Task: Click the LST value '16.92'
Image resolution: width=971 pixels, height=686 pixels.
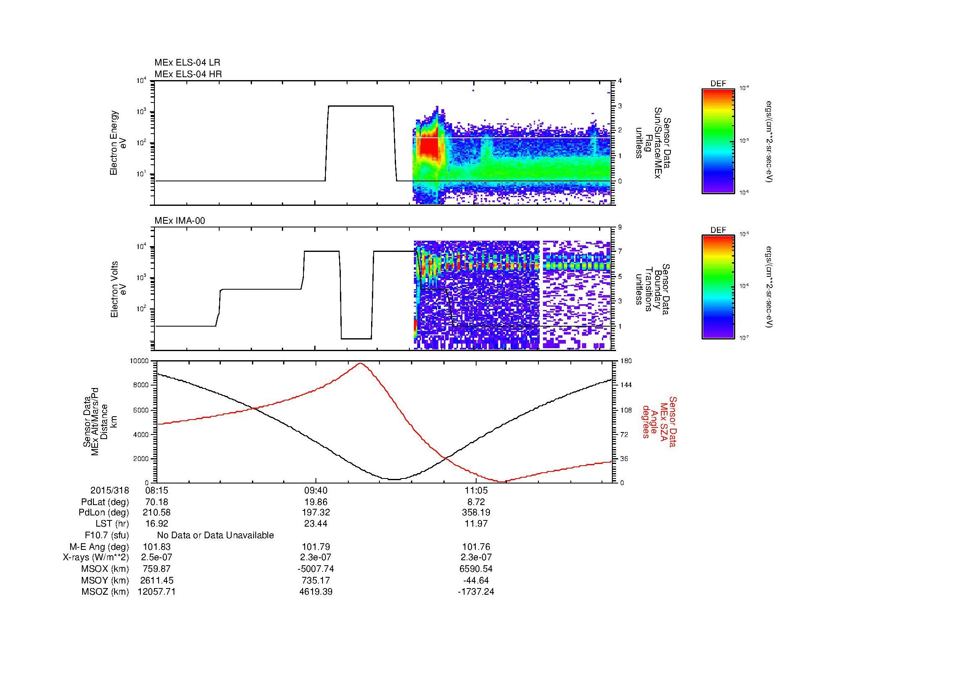Action: 157,524
